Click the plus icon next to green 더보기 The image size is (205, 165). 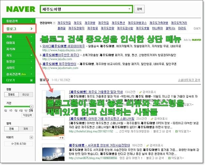(32, 80)
